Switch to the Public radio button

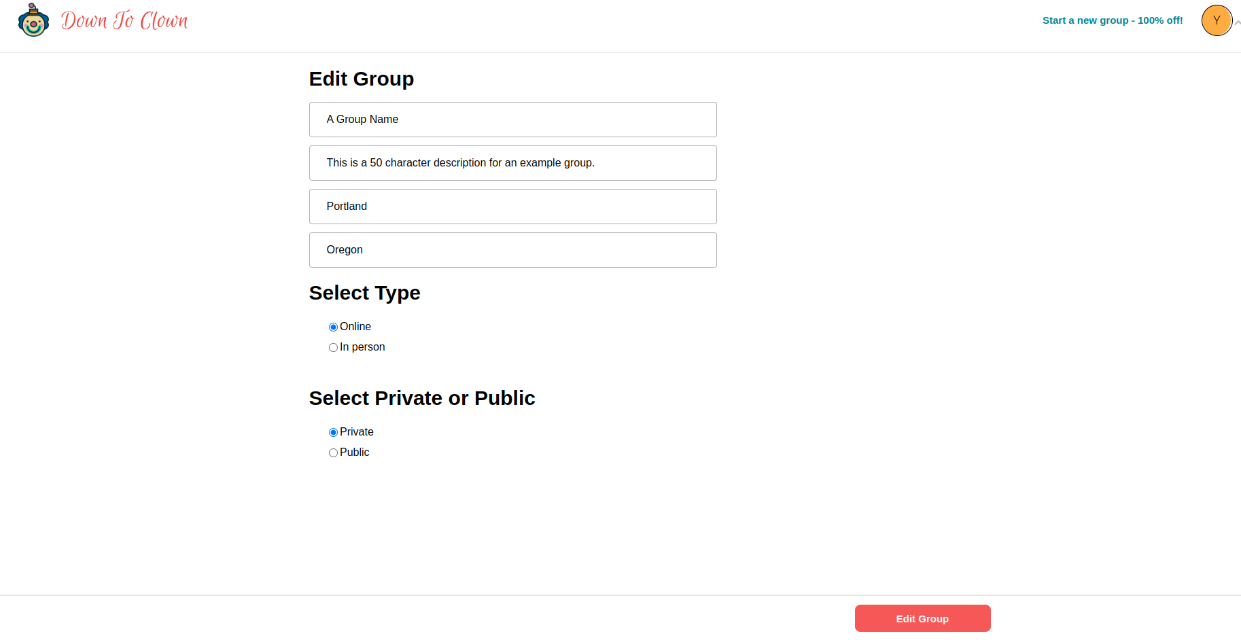tap(333, 453)
